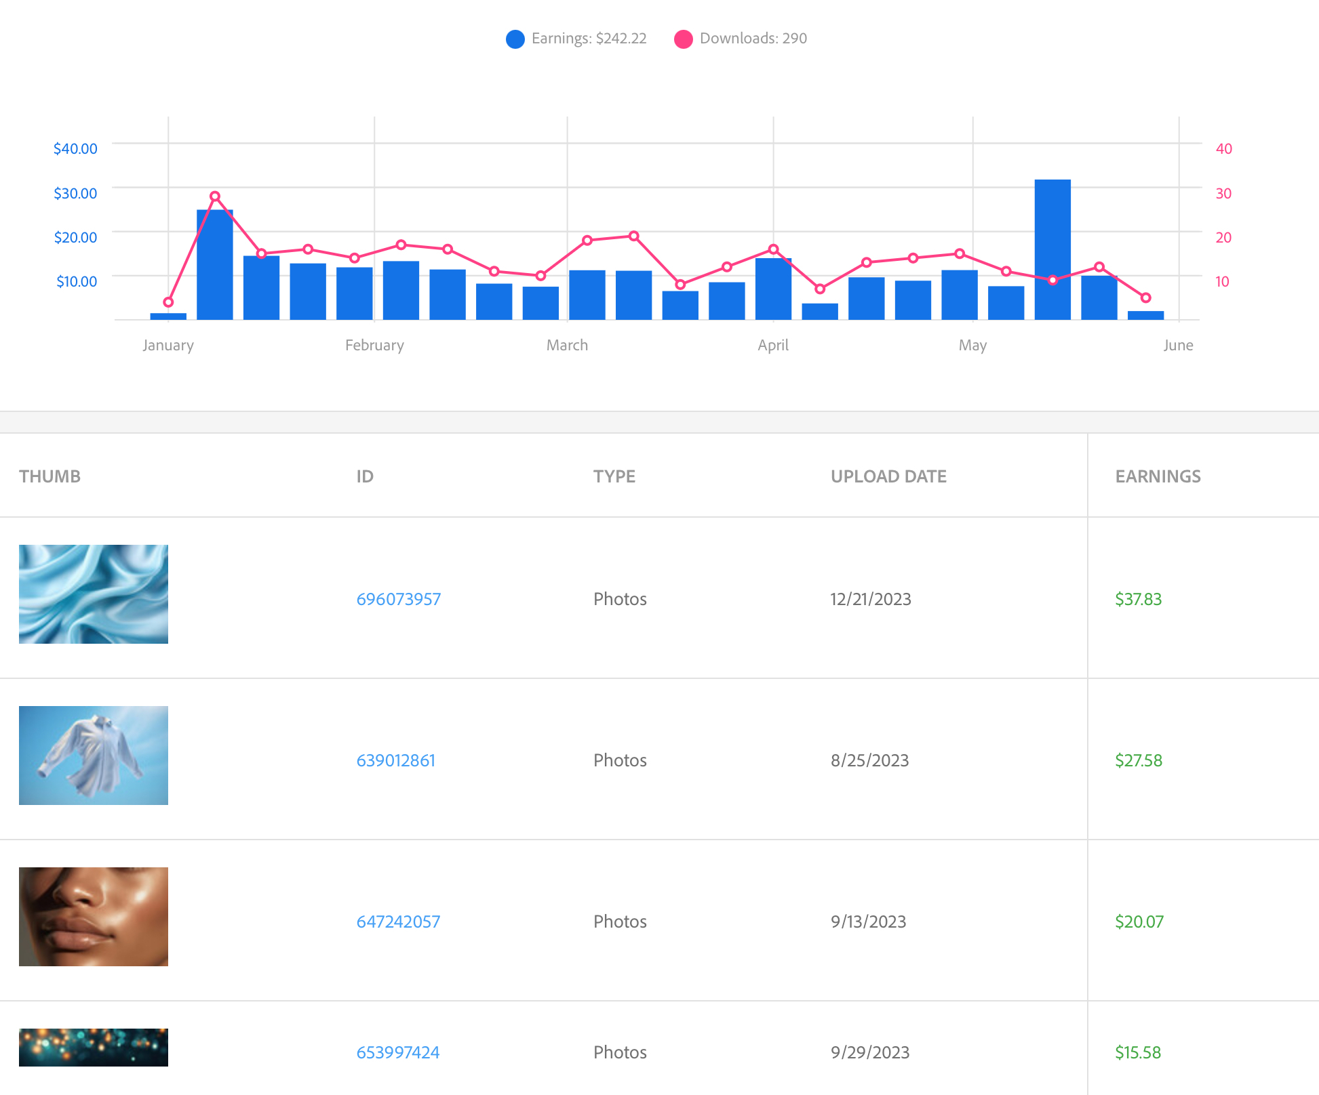
Task: Click the teal bokeh lights thumbnail
Action: pos(94,1048)
